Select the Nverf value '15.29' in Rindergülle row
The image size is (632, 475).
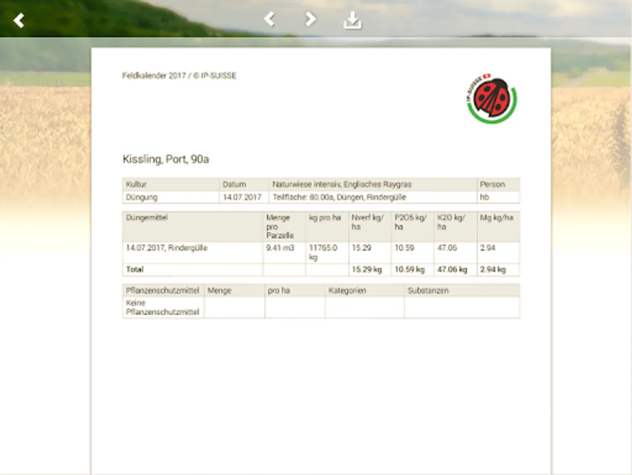(x=361, y=248)
